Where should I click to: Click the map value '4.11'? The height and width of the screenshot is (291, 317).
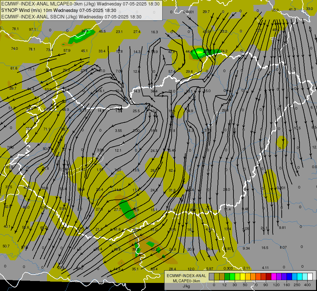[x=265, y=268]
